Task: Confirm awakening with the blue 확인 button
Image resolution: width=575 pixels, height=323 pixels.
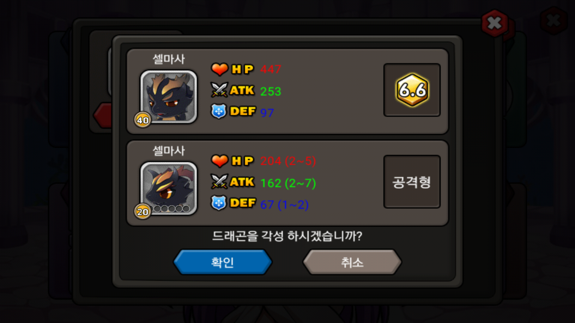Action: [223, 262]
